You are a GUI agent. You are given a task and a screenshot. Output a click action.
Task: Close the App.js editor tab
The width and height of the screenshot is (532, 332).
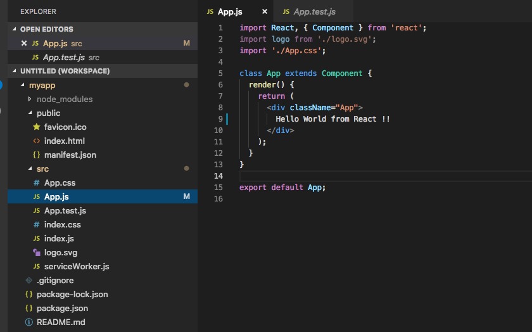pos(265,12)
